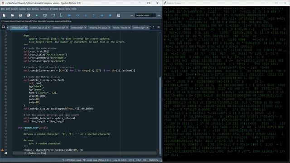Save all files toolbar icon
The width and height of the screenshot is (290, 163).
[x=29, y=15]
